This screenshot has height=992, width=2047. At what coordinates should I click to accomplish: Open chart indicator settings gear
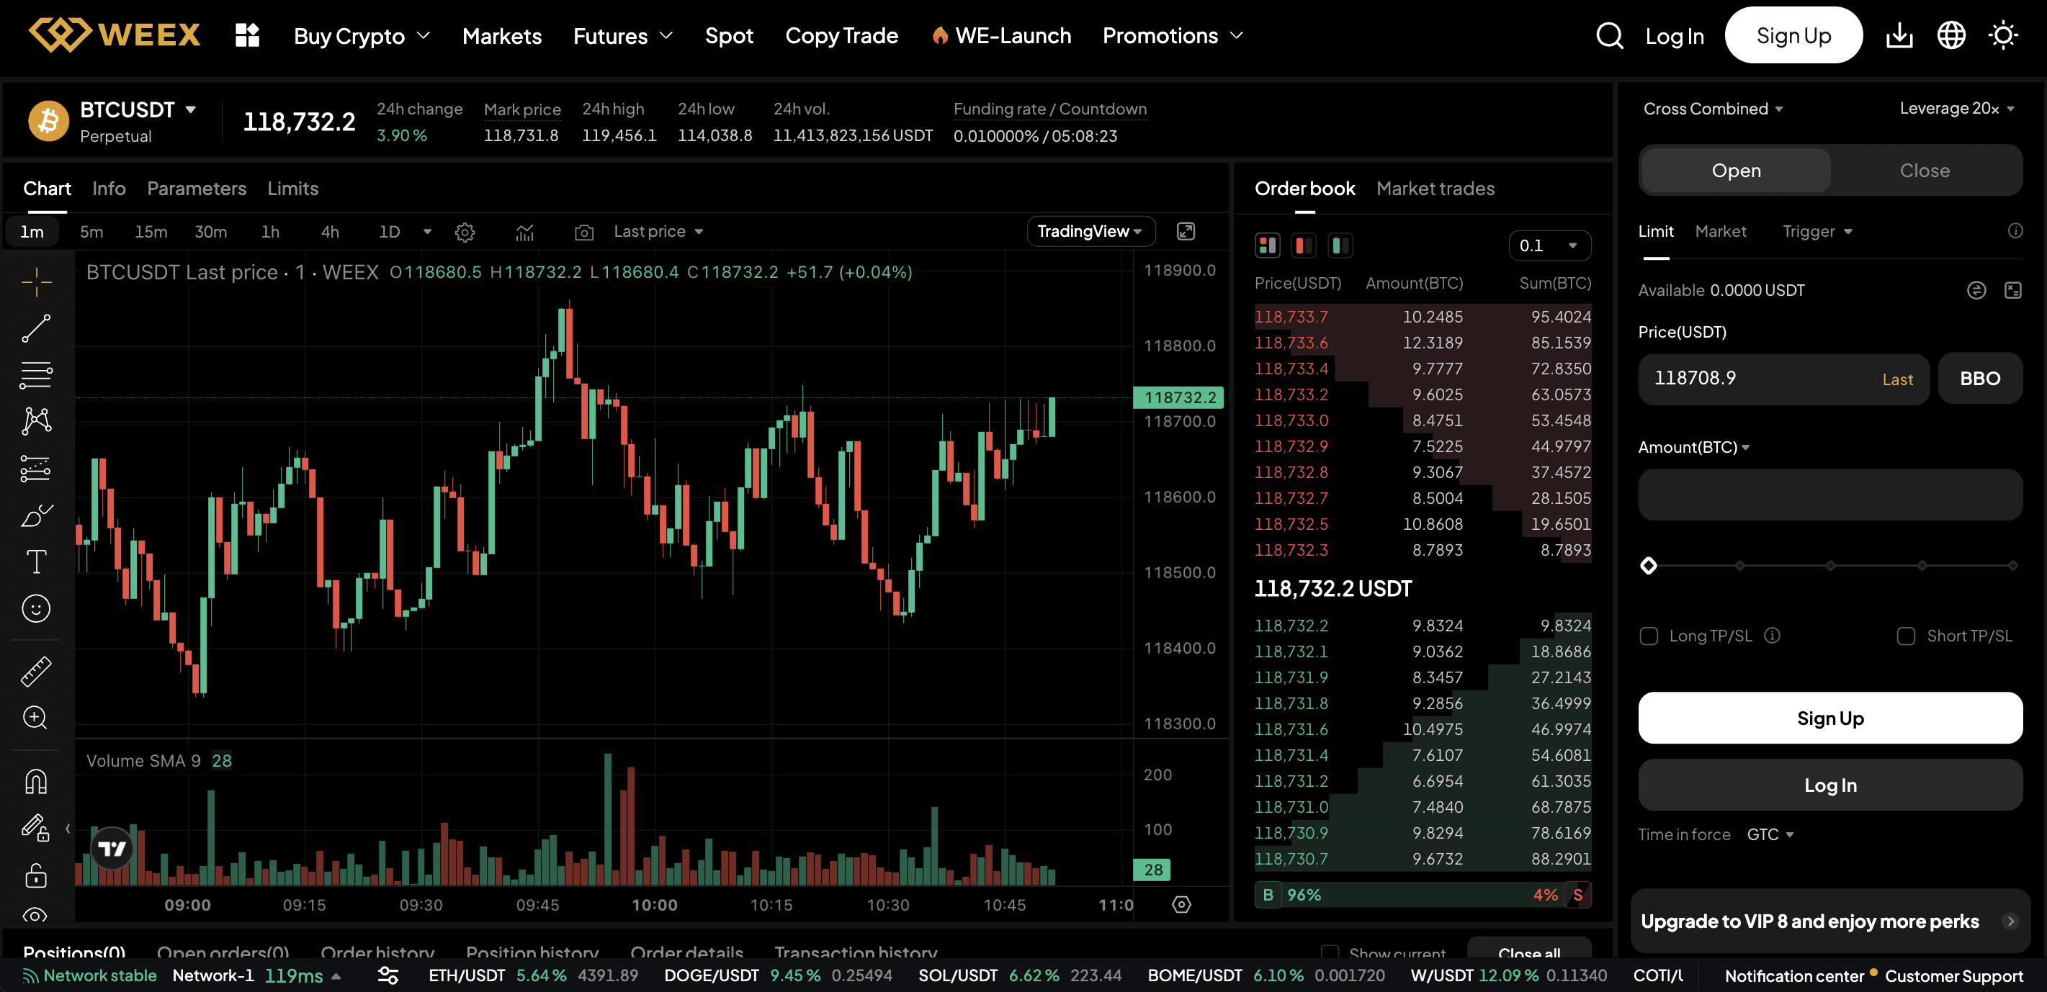pyautogui.click(x=465, y=232)
